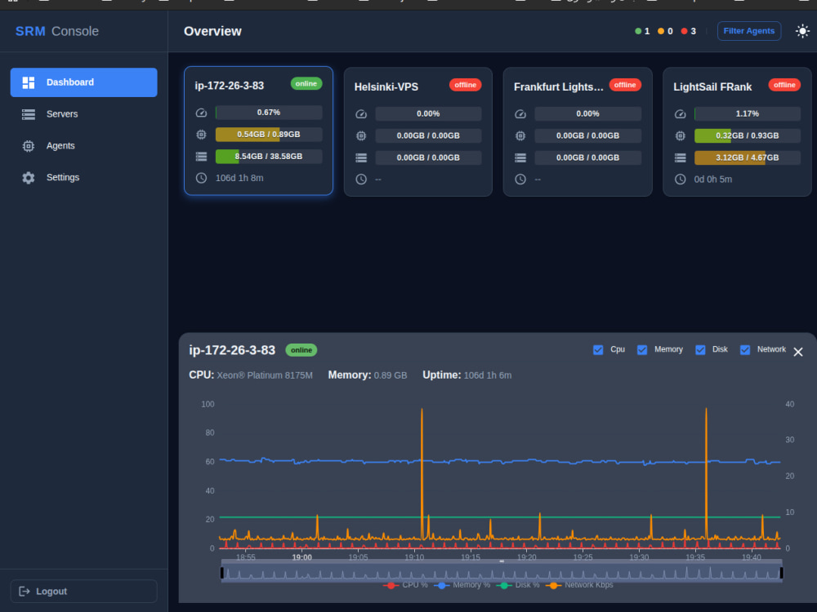Click the CPU gauge icon on Helsinki-VPS card

point(361,114)
